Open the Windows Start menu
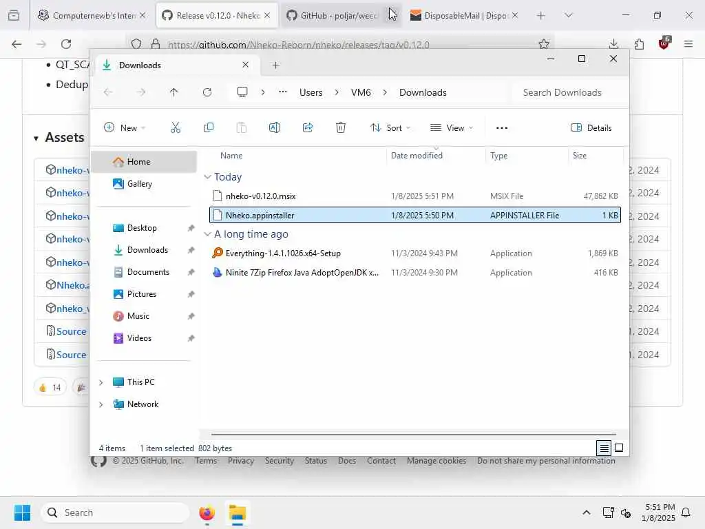Screen dimensions: 705x529 (22, 512)
